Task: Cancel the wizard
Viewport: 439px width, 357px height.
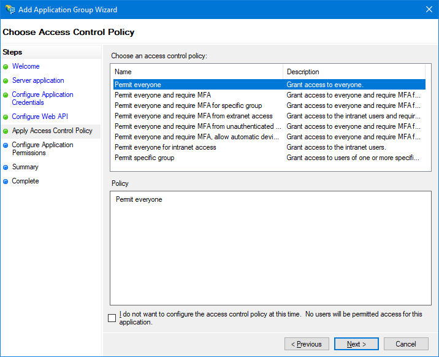Action: [406, 344]
